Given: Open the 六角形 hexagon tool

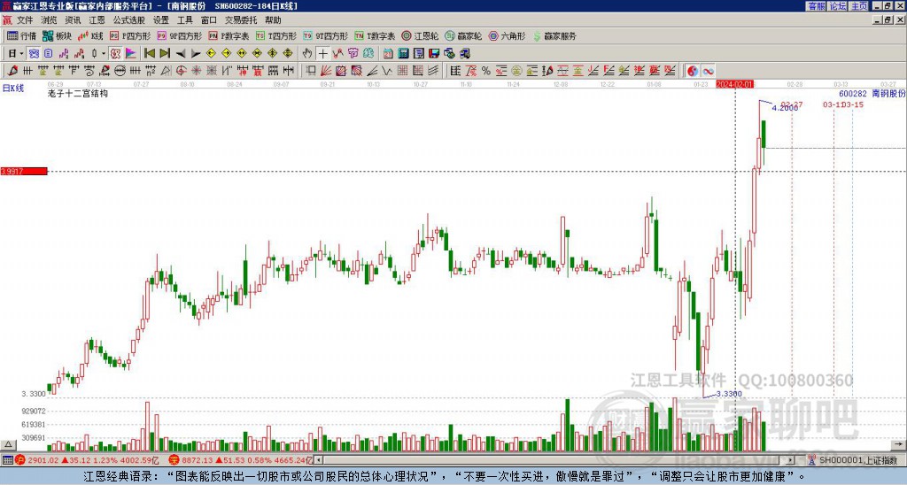Looking at the screenshot, I should pos(507,35).
